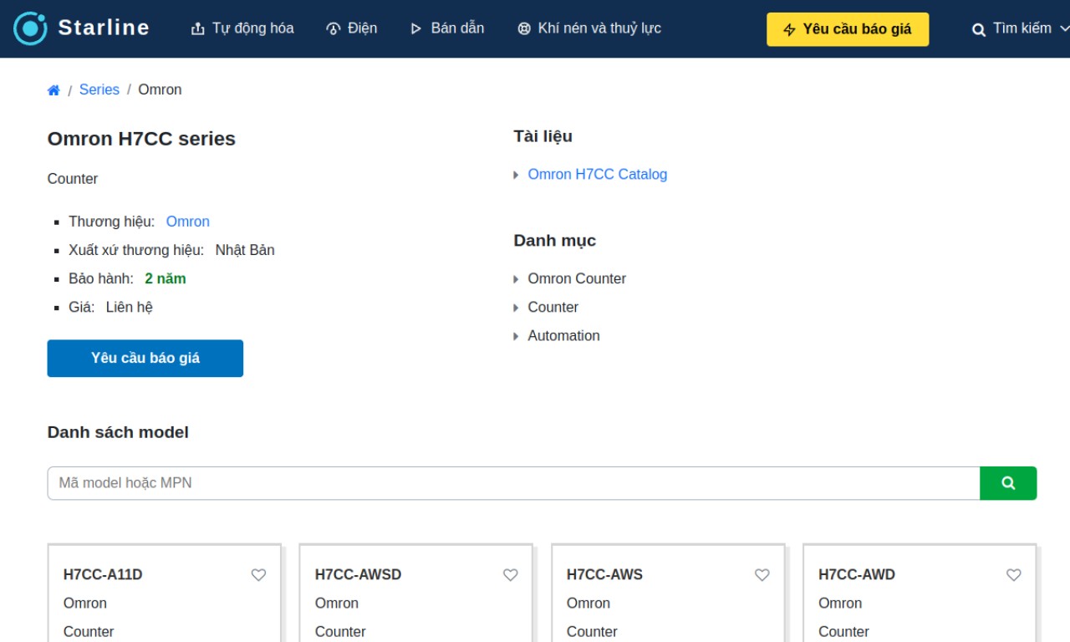Image resolution: width=1070 pixels, height=642 pixels.
Task: Click the Starline logo icon
Action: tap(31, 28)
